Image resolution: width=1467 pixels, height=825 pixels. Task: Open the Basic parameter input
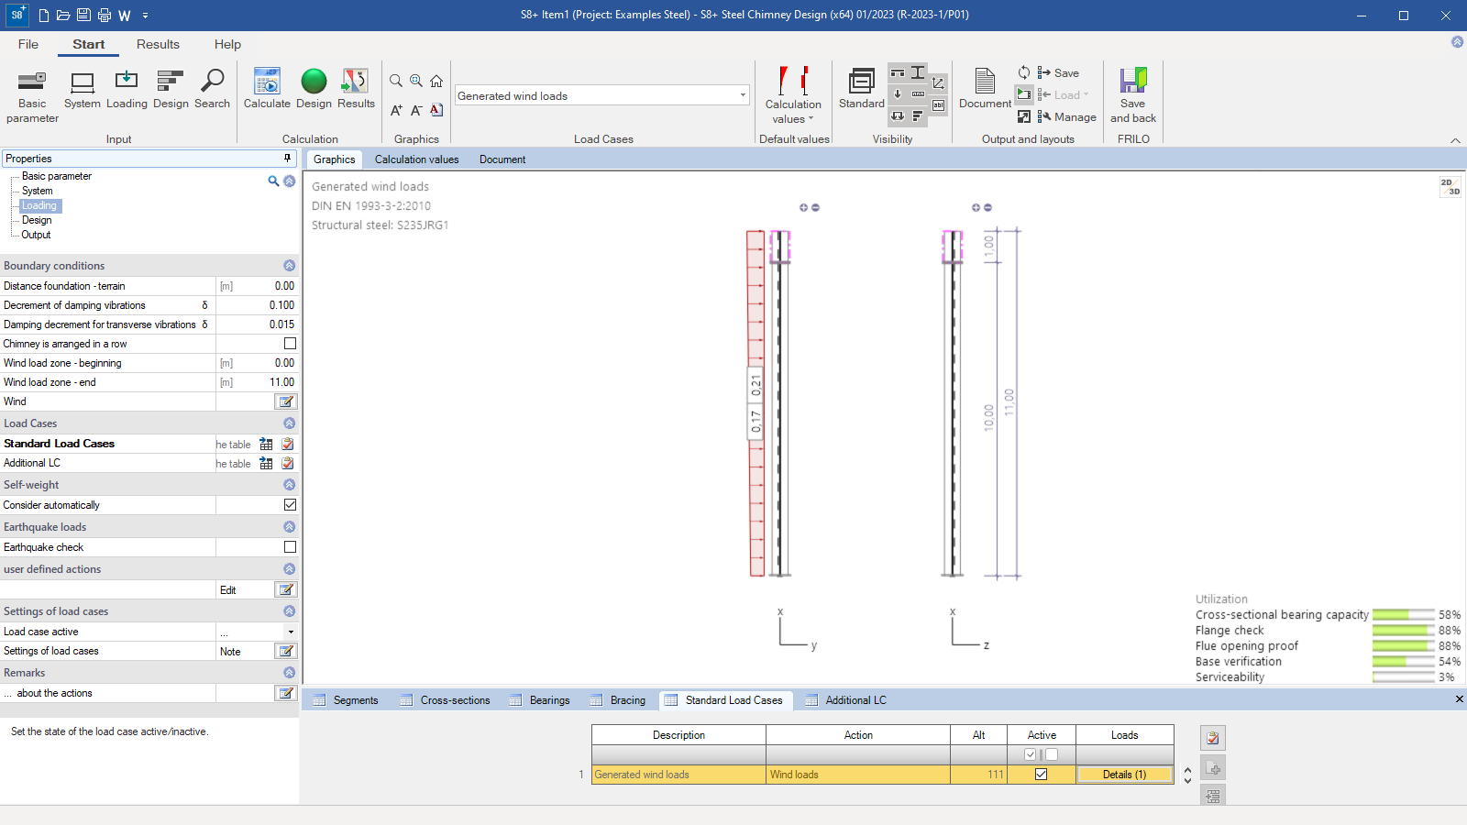[x=32, y=96]
